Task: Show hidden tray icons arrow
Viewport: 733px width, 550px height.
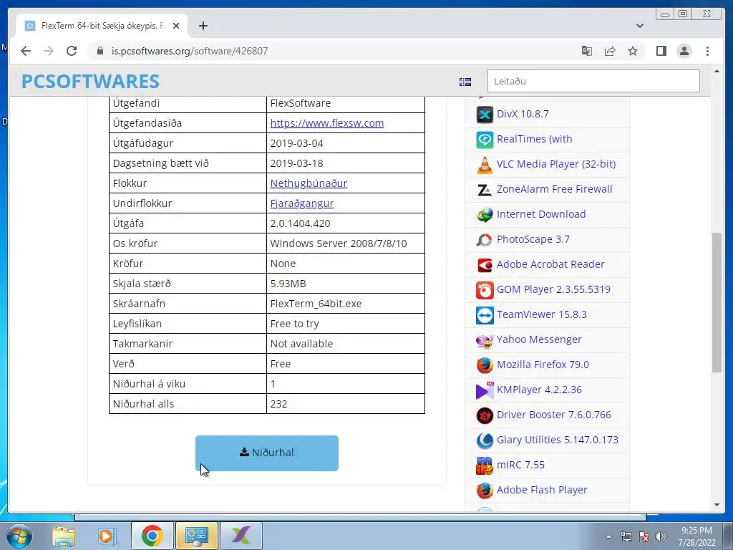Action: pyautogui.click(x=608, y=536)
